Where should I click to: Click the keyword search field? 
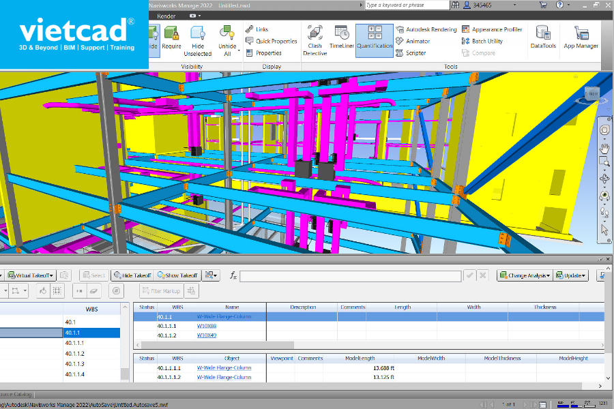407,5
